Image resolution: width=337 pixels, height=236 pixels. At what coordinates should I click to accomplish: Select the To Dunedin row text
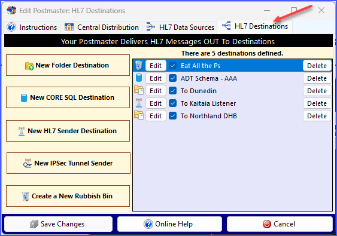point(198,91)
